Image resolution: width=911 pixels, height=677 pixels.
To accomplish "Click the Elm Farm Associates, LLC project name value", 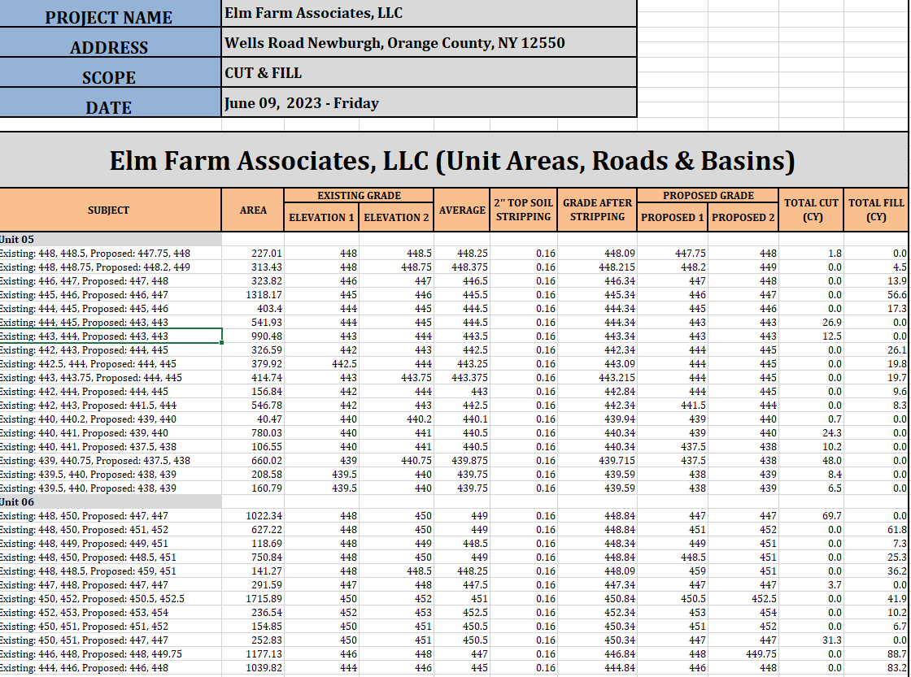I will [428, 13].
